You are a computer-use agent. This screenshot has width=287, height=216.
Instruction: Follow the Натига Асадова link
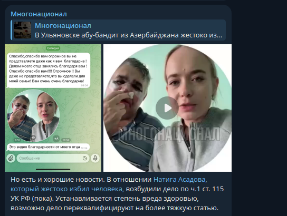tap(180, 180)
